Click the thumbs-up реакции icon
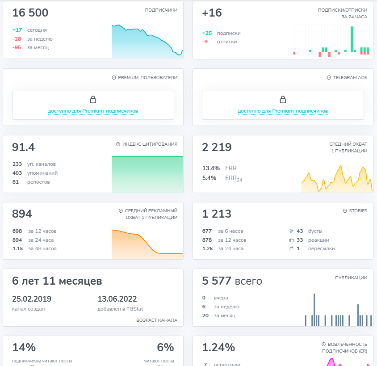 point(292,240)
